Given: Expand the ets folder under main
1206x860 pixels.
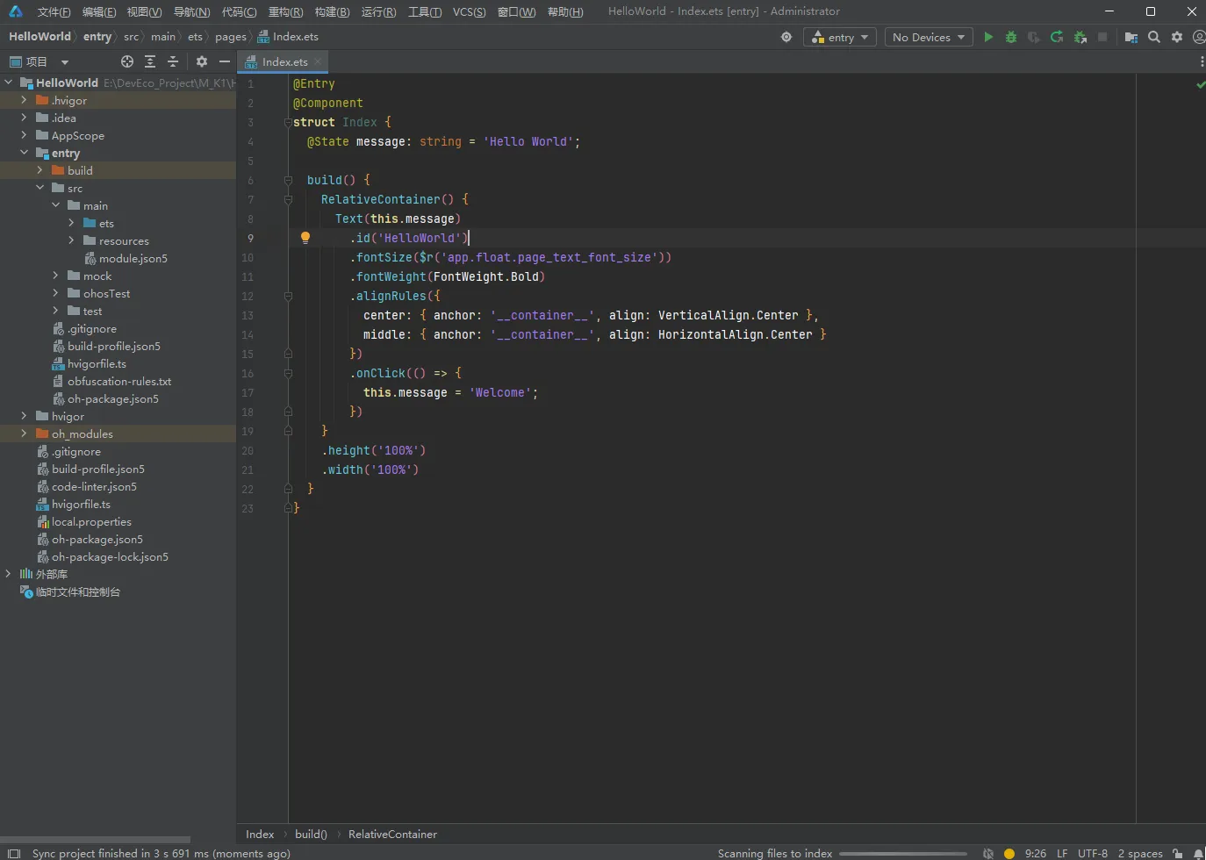Looking at the screenshot, I should point(71,223).
